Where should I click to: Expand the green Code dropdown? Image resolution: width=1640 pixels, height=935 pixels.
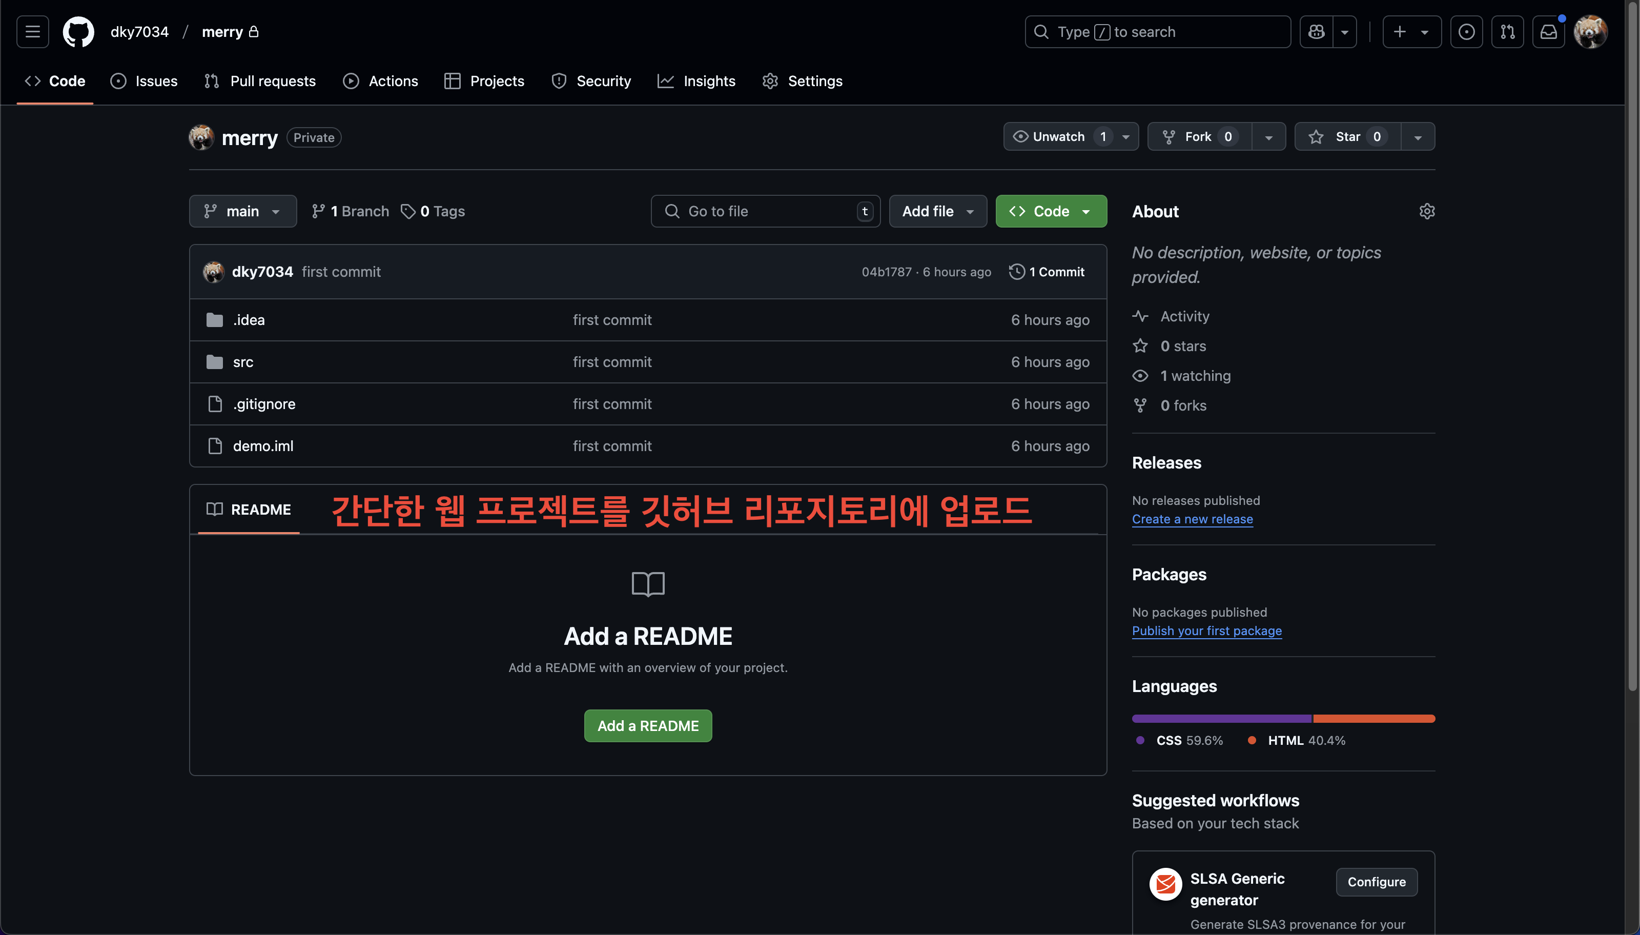[1051, 211]
